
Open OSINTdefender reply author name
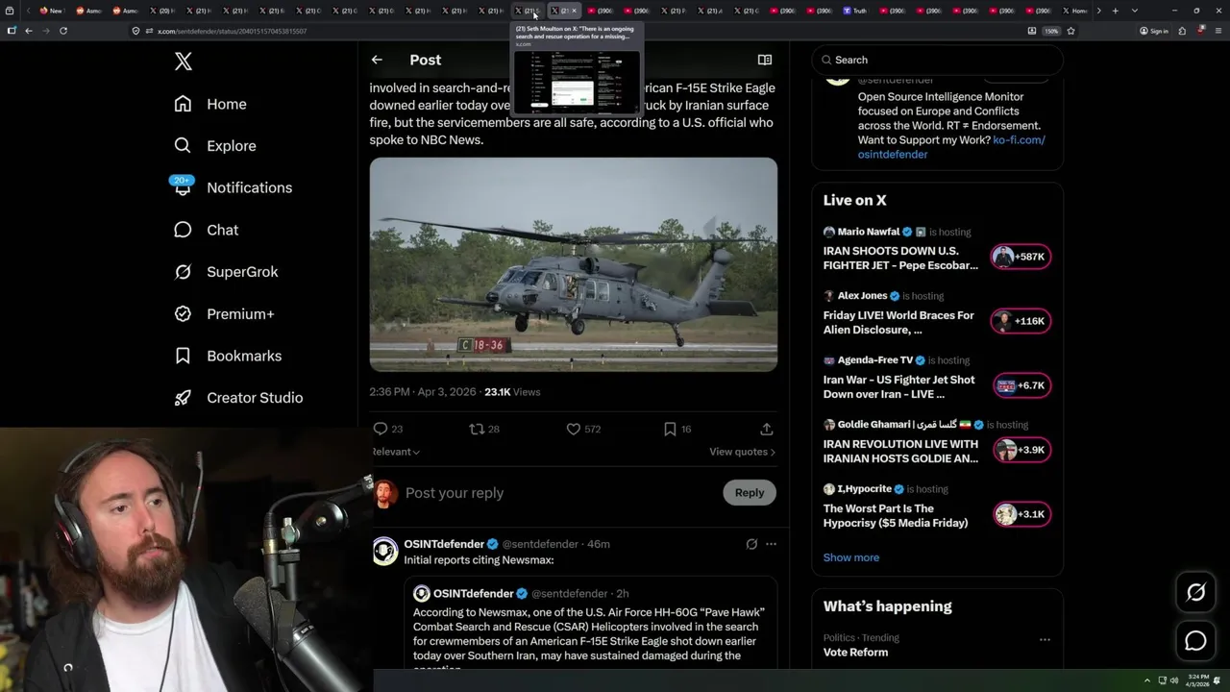point(444,544)
